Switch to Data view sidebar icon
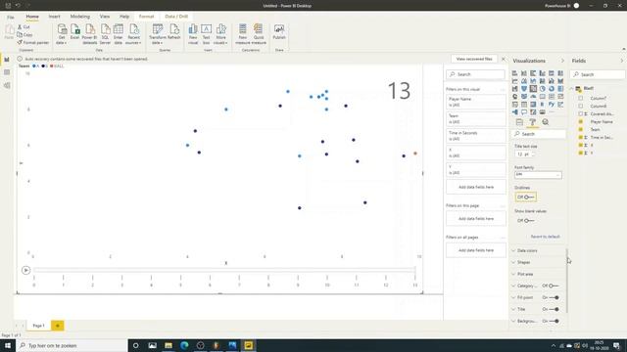The height and width of the screenshot is (352, 627). [x=7, y=72]
